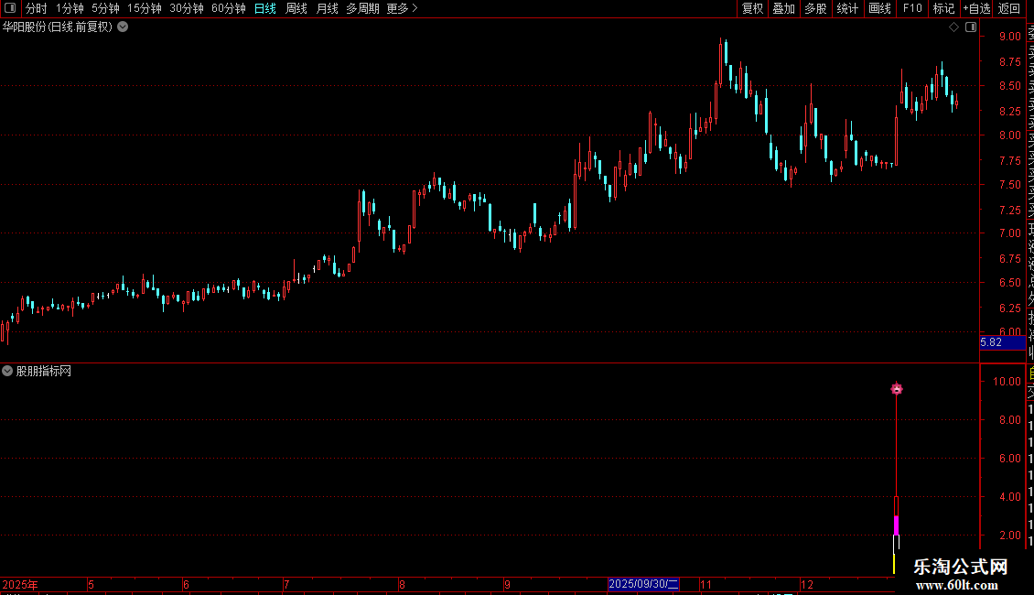Click the 叠加 overlay button

point(784,8)
